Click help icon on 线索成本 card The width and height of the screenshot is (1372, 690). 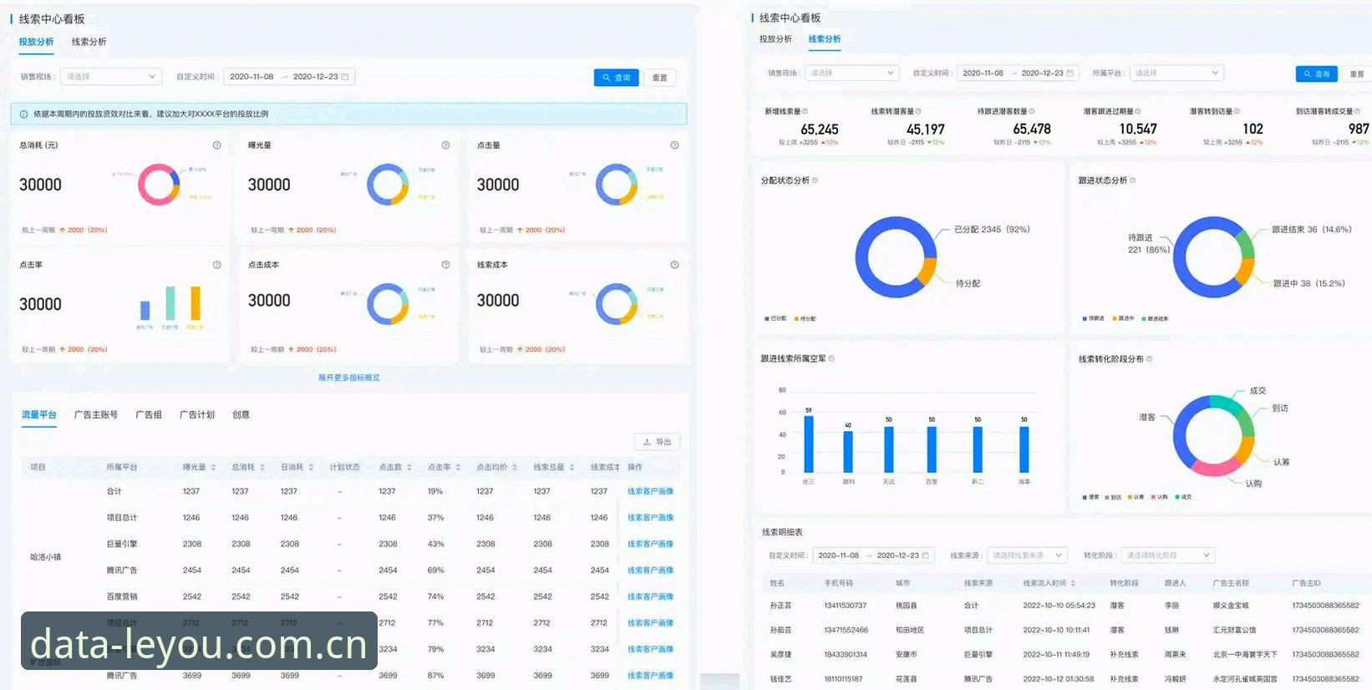point(674,265)
